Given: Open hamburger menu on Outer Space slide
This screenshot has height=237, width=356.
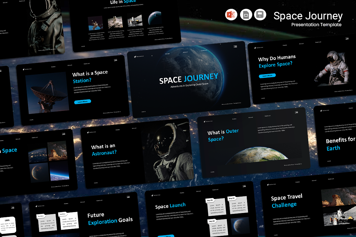Looking at the screenshot, I should point(296,112).
